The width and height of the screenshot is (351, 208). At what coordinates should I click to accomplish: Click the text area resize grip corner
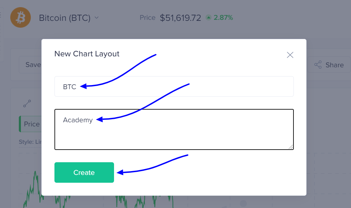click(291, 147)
